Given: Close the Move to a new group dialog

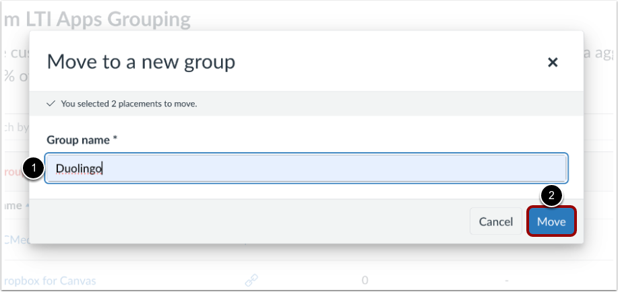Looking at the screenshot, I should [x=553, y=63].
